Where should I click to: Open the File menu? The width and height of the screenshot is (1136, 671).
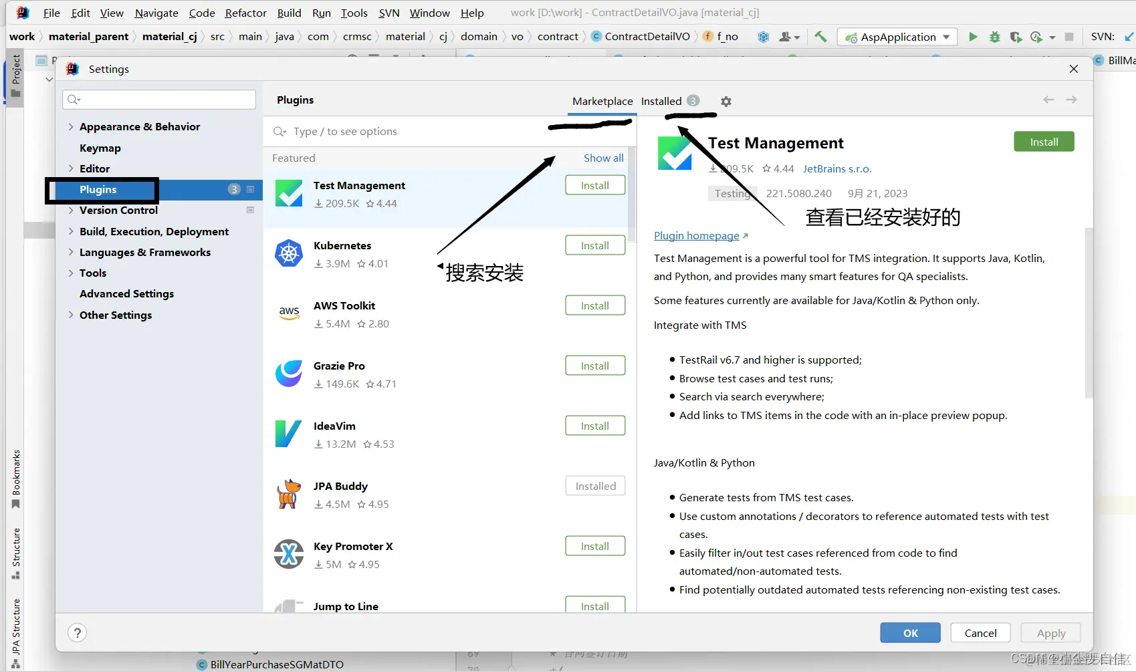[51, 13]
